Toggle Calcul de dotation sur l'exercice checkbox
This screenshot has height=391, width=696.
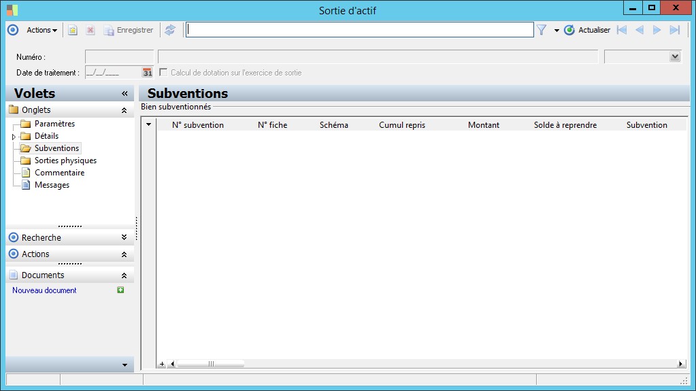[163, 72]
